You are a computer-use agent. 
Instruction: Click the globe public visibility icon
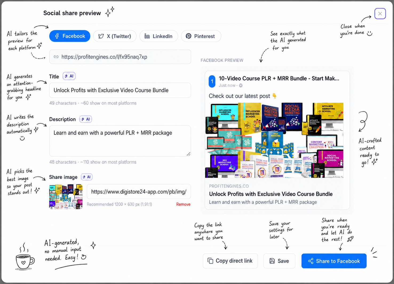[241, 86]
